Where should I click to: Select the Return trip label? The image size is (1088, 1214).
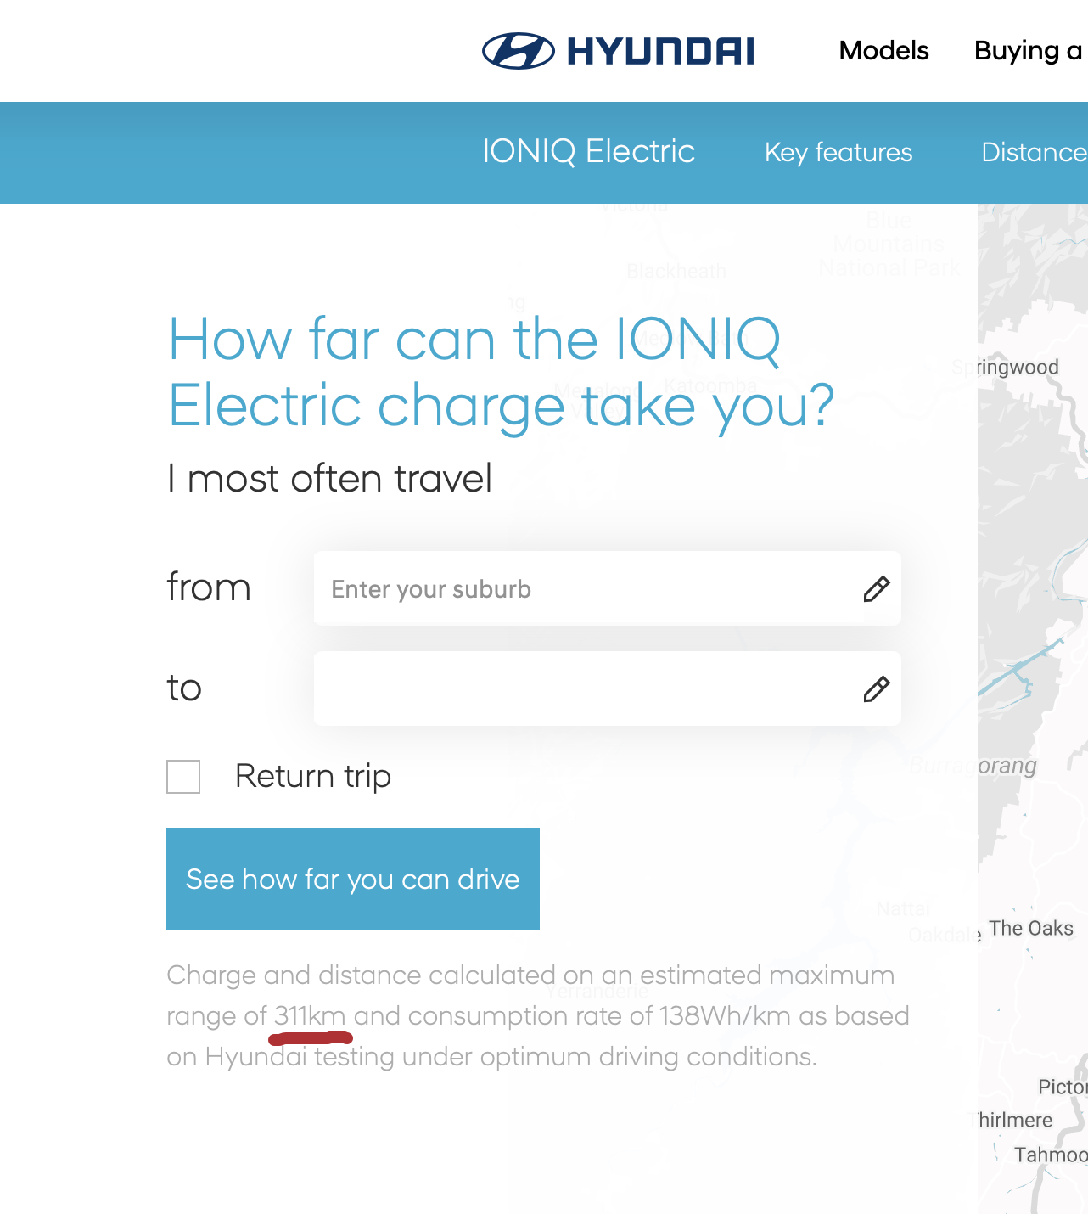(x=313, y=776)
